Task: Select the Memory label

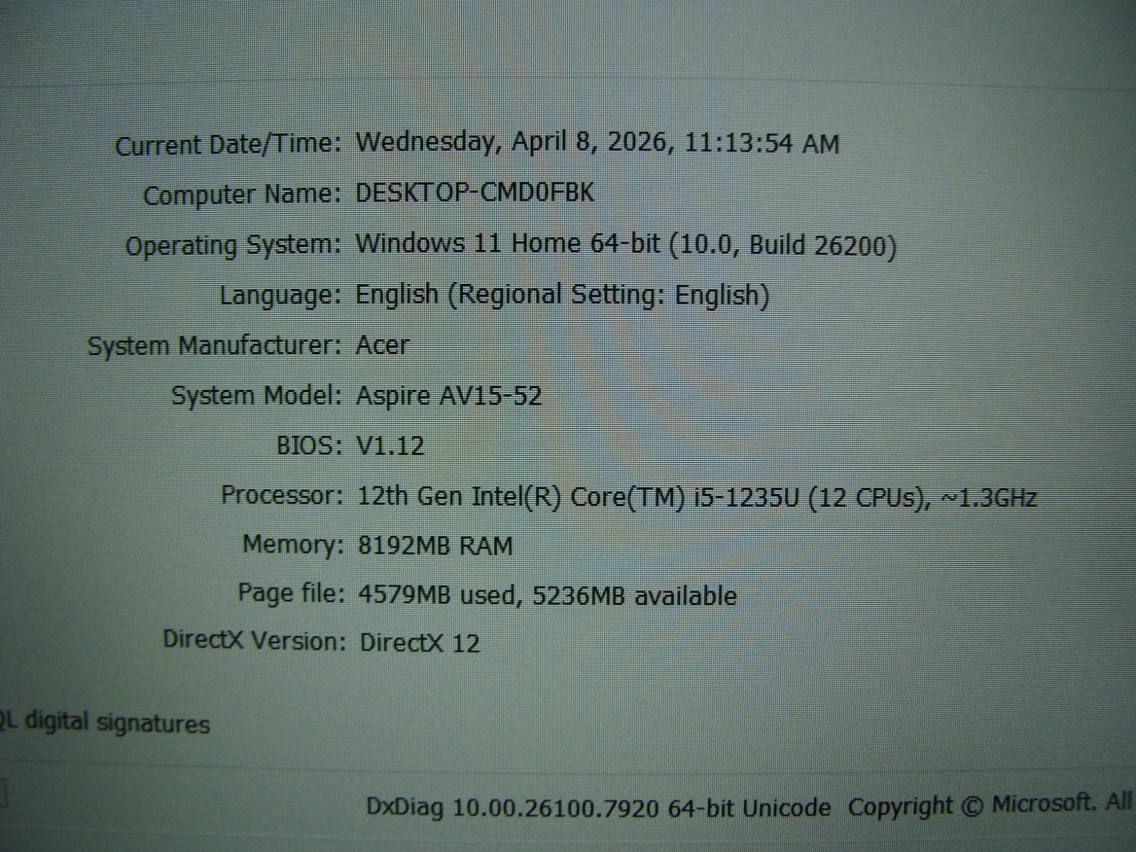Action: pos(293,545)
